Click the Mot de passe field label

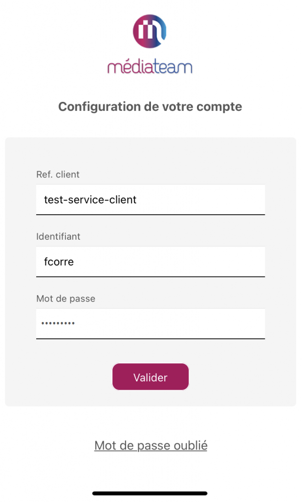pos(66,299)
